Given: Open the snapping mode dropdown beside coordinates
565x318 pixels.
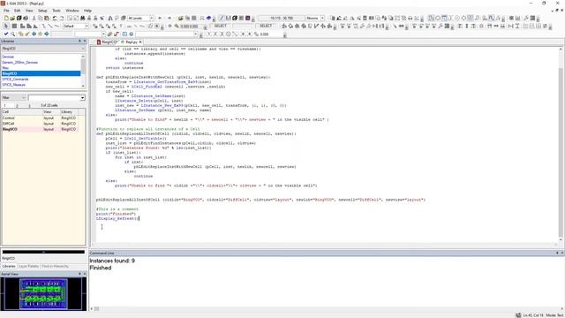Looking at the screenshot, I should [x=322, y=18].
